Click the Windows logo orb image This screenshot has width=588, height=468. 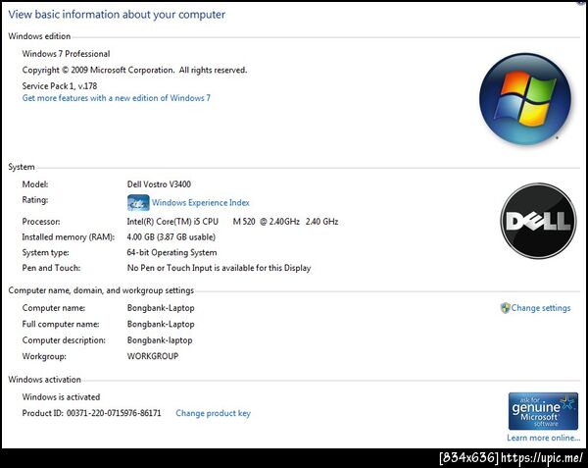[x=525, y=99]
